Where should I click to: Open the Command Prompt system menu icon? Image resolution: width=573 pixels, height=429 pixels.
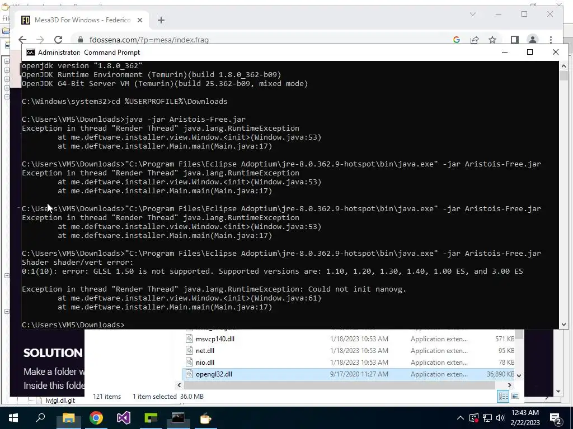coord(31,53)
